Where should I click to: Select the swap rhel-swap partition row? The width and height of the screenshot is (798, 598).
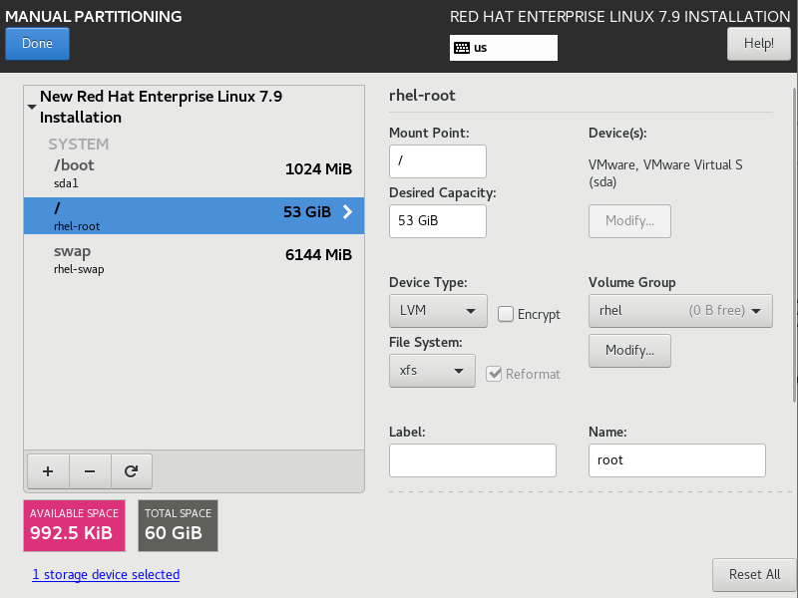click(x=194, y=259)
